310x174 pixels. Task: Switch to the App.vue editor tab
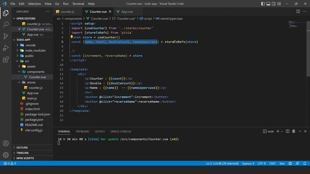(127, 12)
